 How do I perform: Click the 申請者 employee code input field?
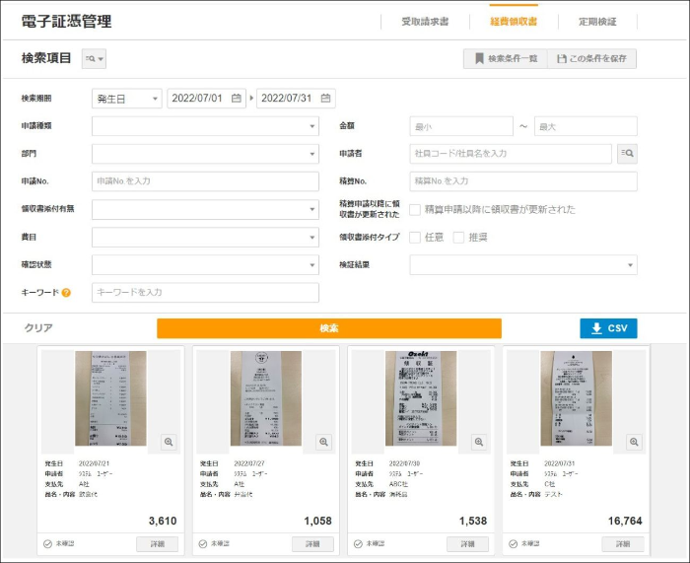coord(511,154)
